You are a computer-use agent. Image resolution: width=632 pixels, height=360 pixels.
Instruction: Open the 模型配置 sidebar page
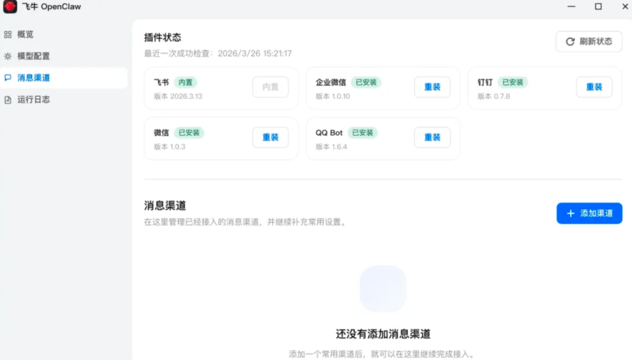(x=33, y=56)
